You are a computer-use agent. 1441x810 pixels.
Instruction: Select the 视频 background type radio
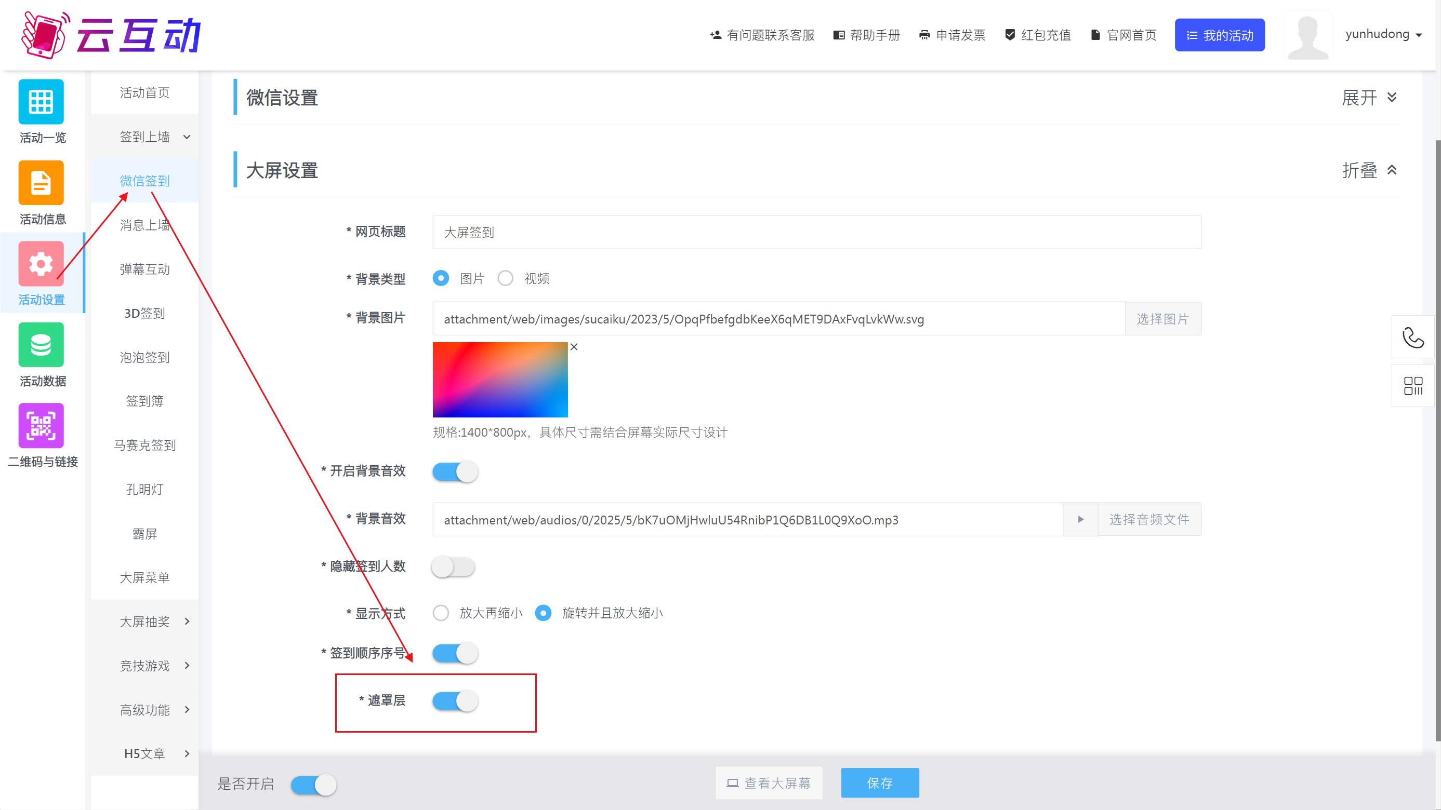[x=506, y=278]
